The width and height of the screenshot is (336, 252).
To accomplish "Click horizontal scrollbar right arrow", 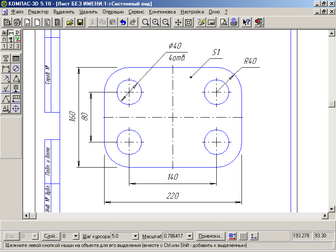I will [325, 215].
